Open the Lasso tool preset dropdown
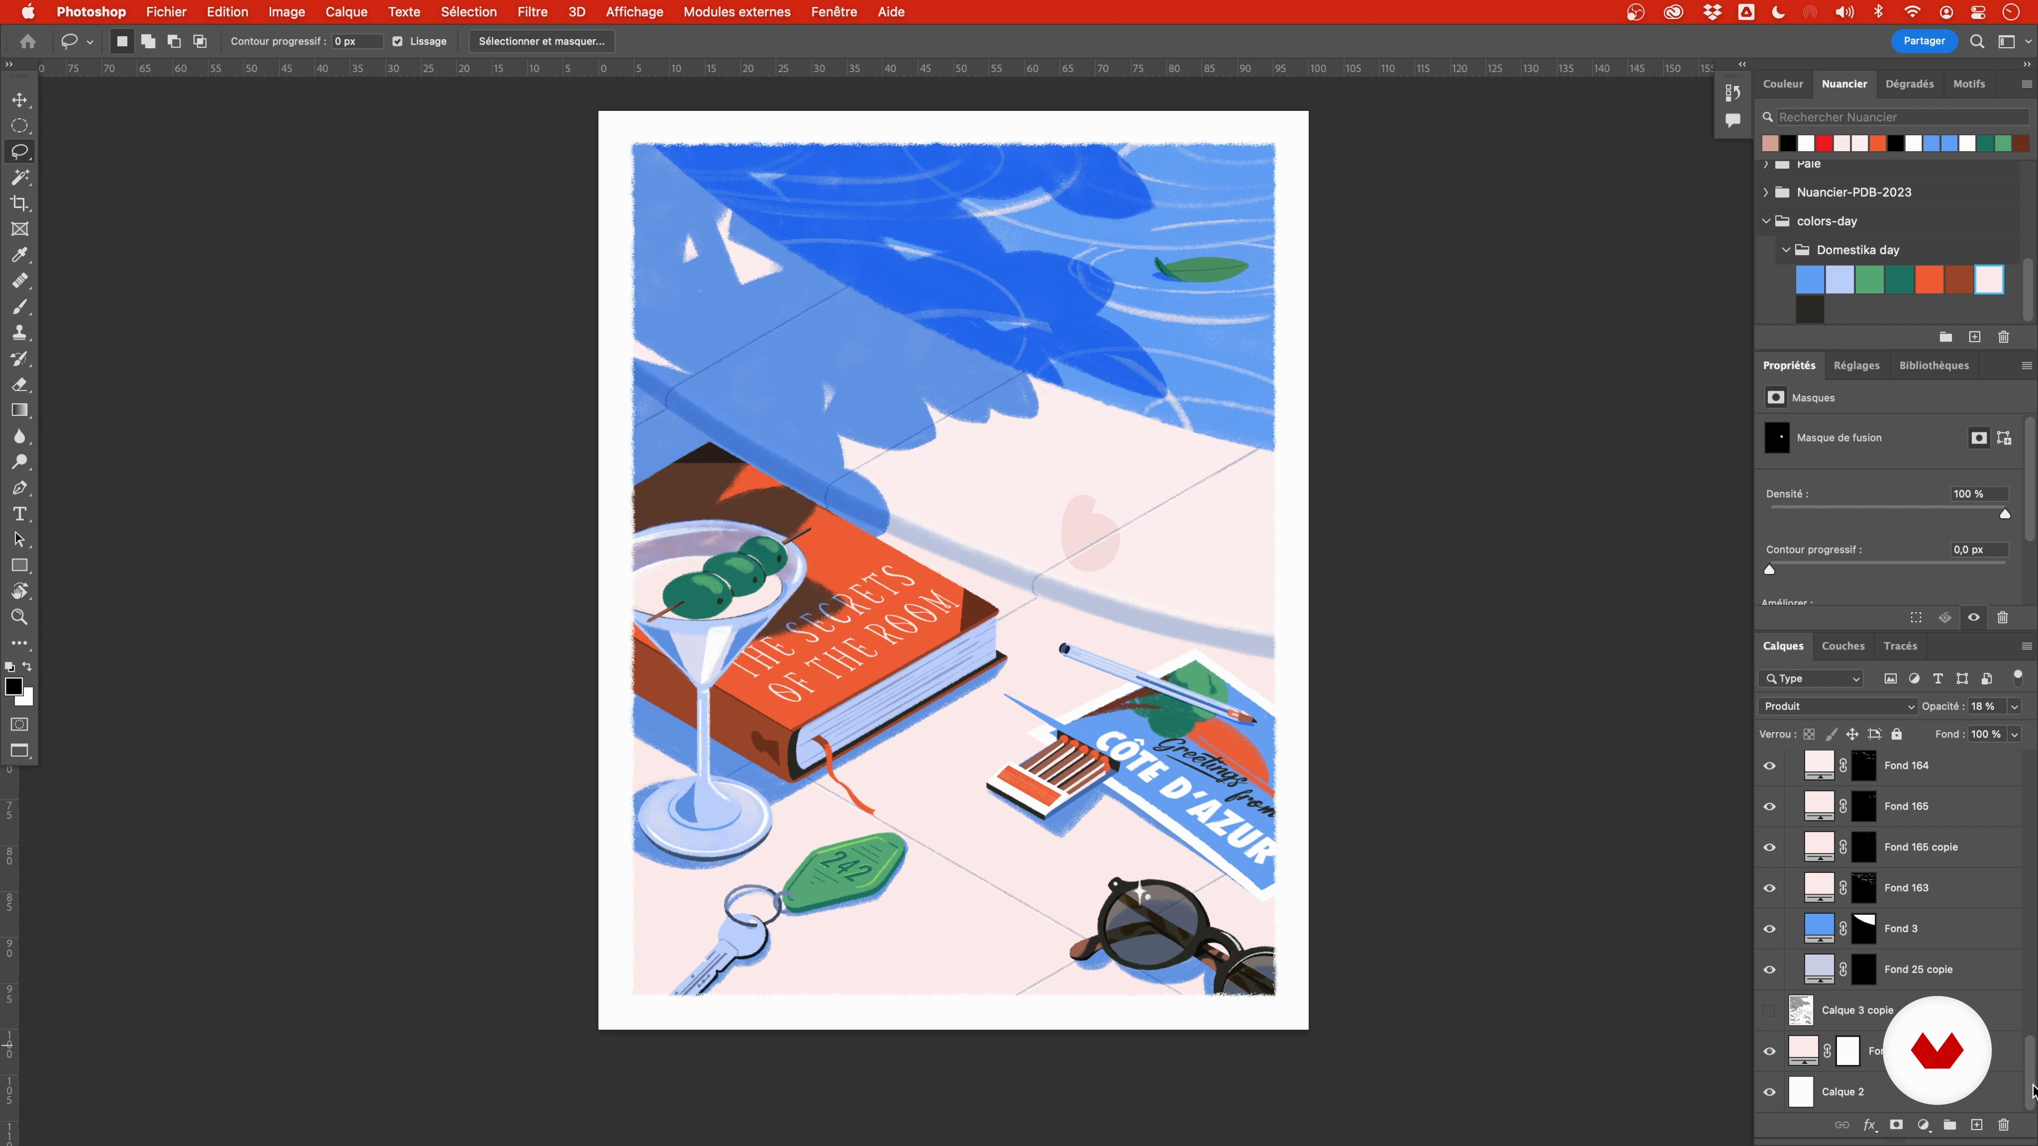The image size is (2038, 1146). click(x=90, y=42)
